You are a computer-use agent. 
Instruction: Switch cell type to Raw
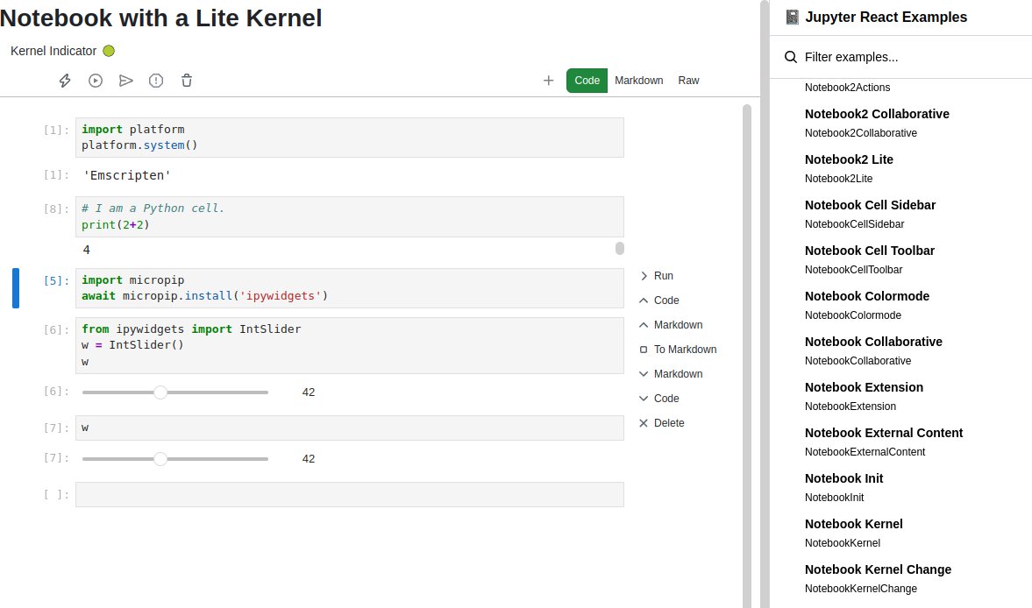point(688,81)
